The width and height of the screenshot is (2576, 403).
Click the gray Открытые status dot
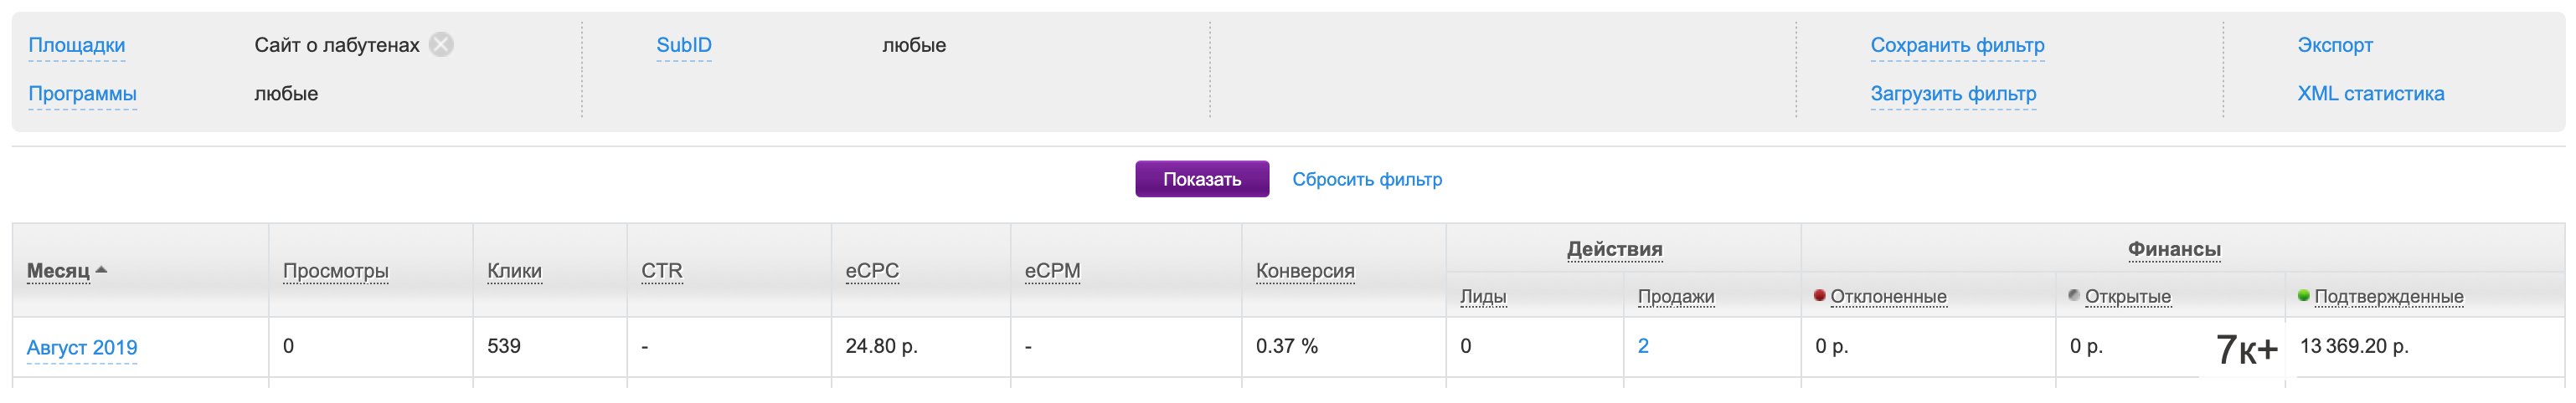(x=2074, y=295)
